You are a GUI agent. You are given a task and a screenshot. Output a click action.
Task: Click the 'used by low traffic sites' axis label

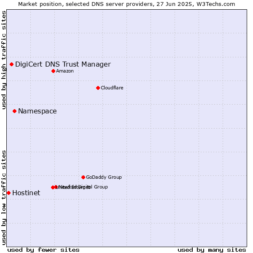tap(4, 198)
